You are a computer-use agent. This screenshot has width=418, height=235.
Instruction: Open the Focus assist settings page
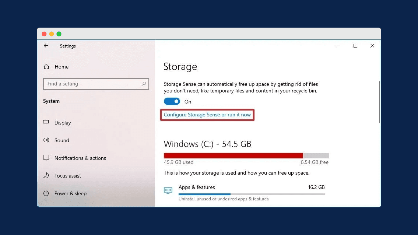click(68, 176)
